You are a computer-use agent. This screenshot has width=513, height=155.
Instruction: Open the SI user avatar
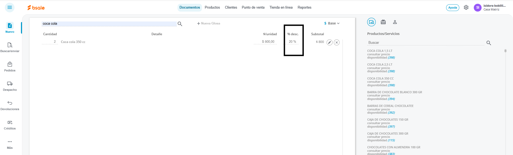click(478, 8)
